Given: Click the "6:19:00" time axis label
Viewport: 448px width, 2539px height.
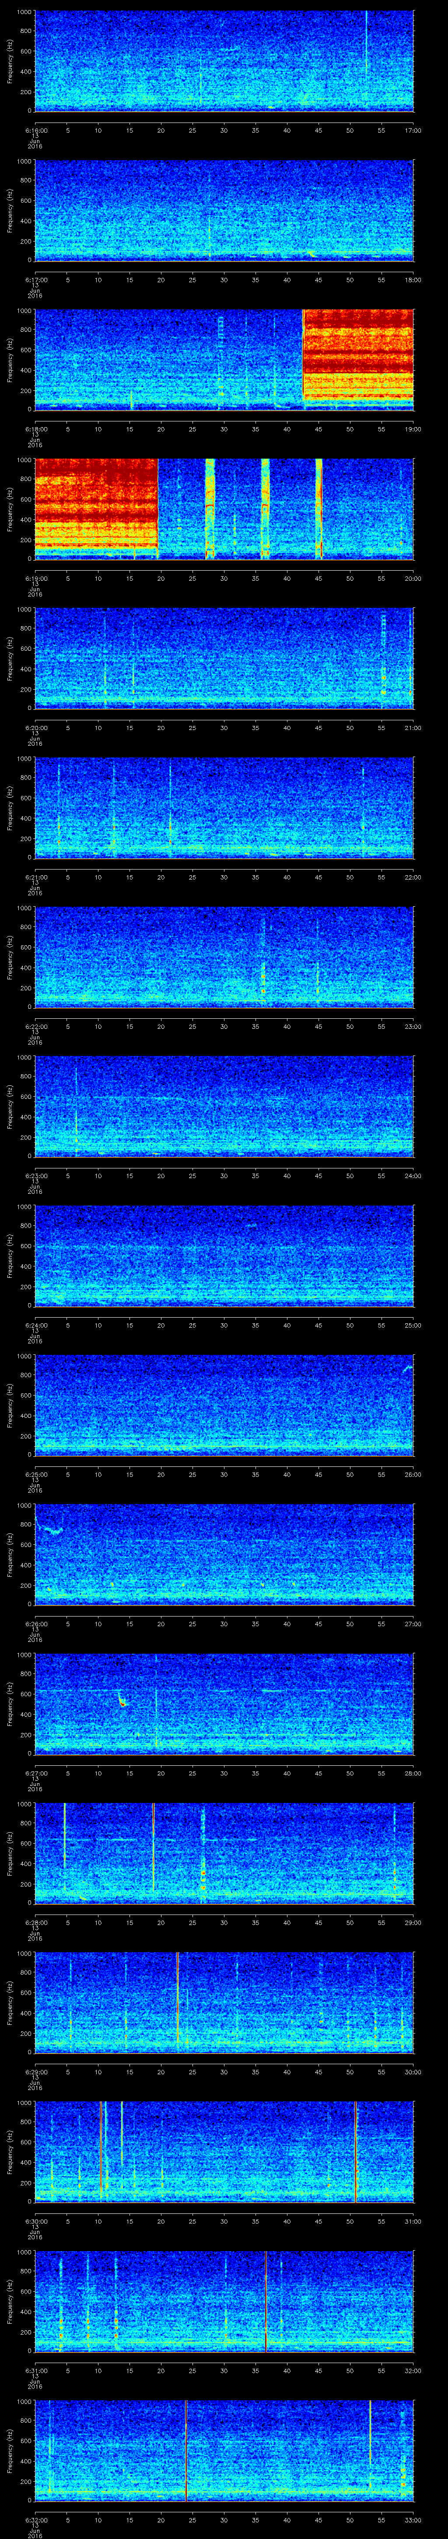Looking at the screenshot, I should 35,579.
